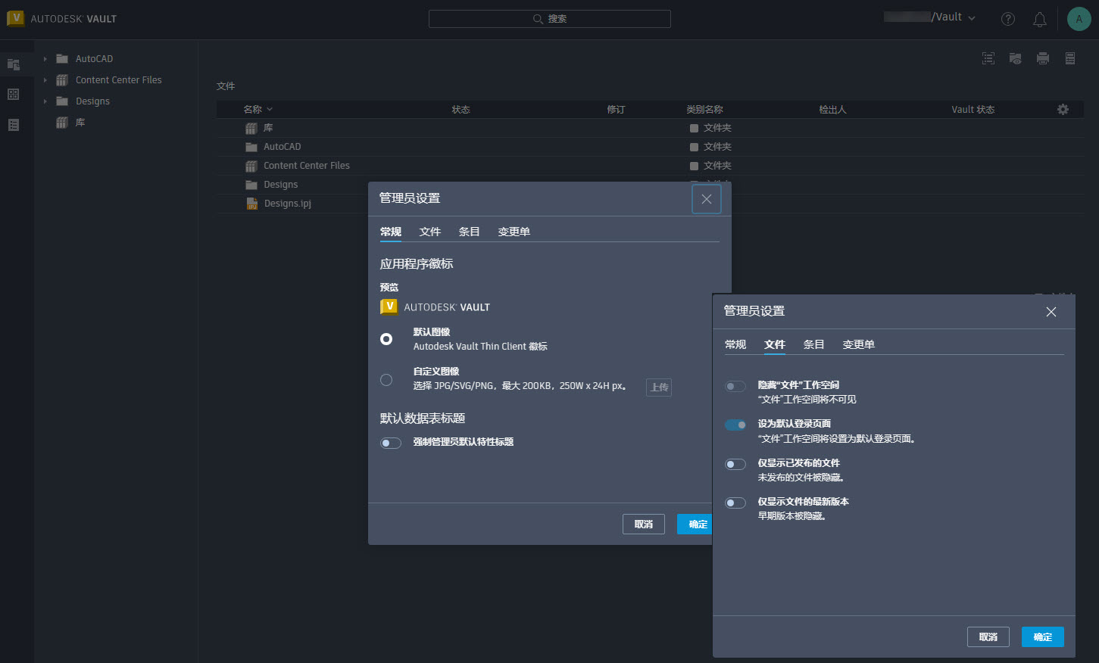1099x663 pixels.
Task: Open the user account avatar labeled A
Action: (1079, 19)
